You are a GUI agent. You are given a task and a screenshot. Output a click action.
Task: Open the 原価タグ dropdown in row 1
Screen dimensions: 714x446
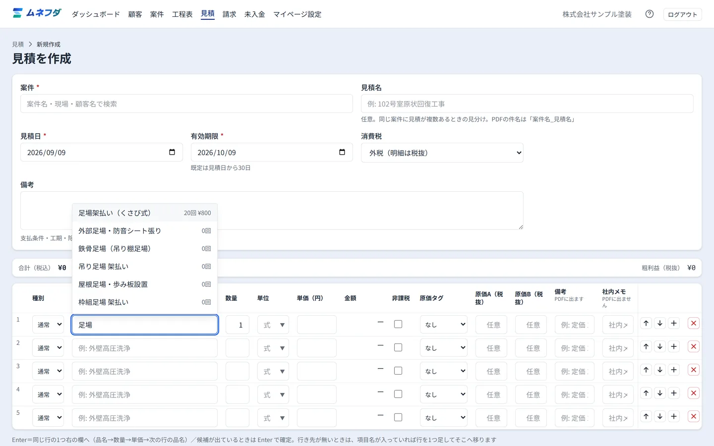pyautogui.click(x=444, y=325)
